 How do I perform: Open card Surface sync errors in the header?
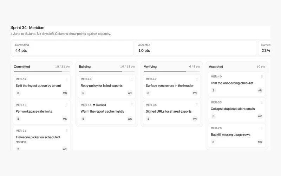click(x=172, y=87)
